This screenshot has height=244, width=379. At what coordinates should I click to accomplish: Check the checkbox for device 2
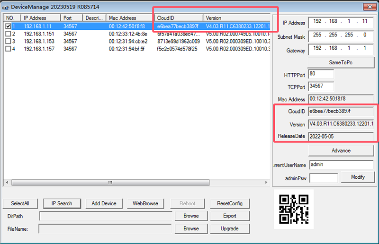click(8, 34)
